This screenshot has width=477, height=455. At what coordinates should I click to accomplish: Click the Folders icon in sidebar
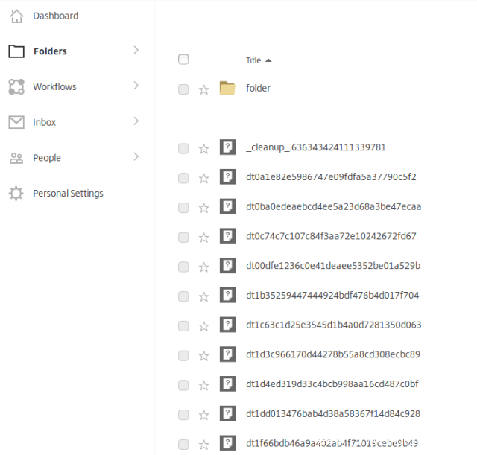pos(16,51)
